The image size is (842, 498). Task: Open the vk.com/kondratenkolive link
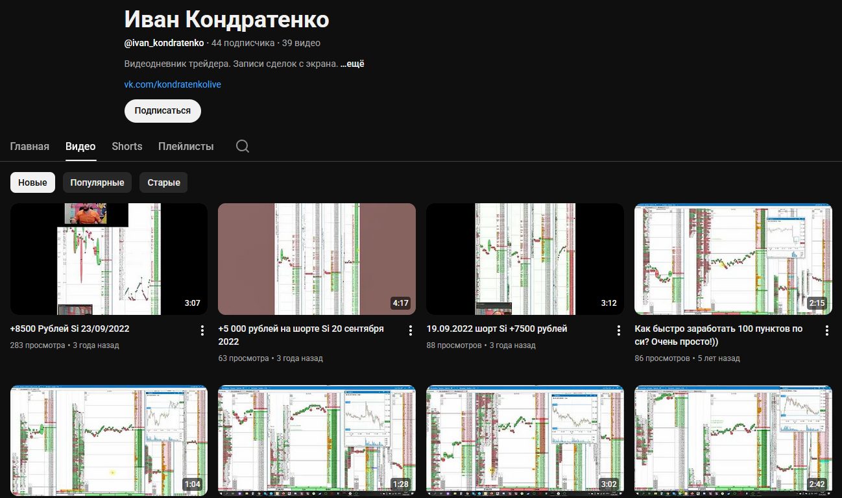173,84
